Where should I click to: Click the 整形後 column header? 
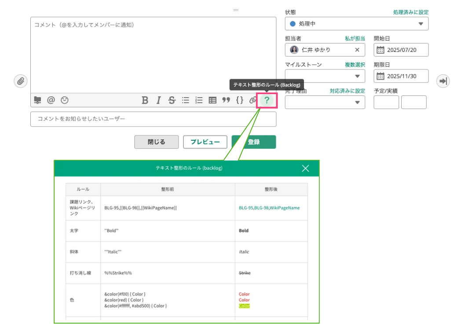coord(271,189)
